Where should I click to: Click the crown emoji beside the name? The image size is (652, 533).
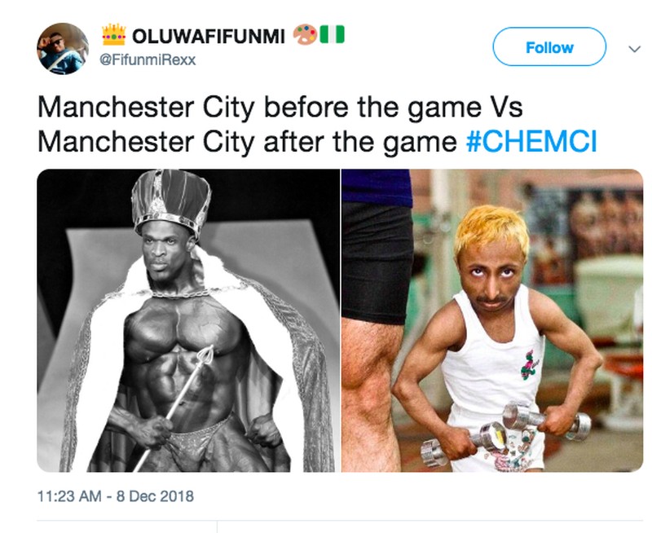(114, 35)
